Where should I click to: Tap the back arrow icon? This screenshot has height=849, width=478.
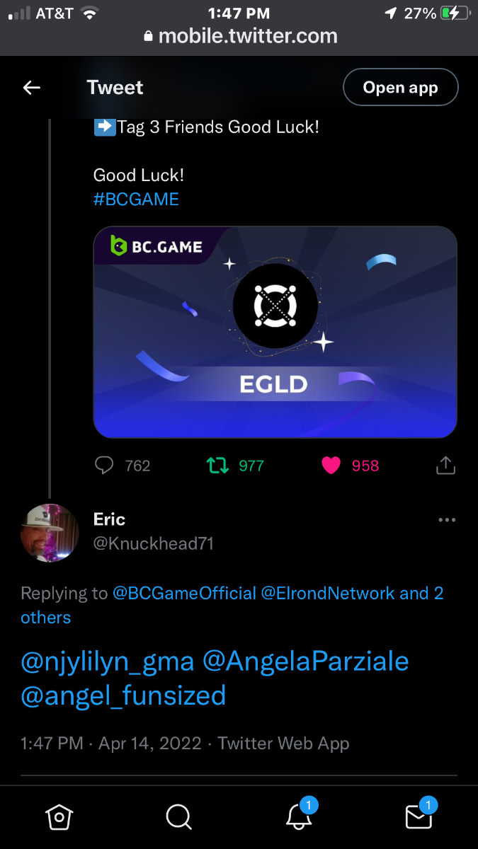[32, 88]
